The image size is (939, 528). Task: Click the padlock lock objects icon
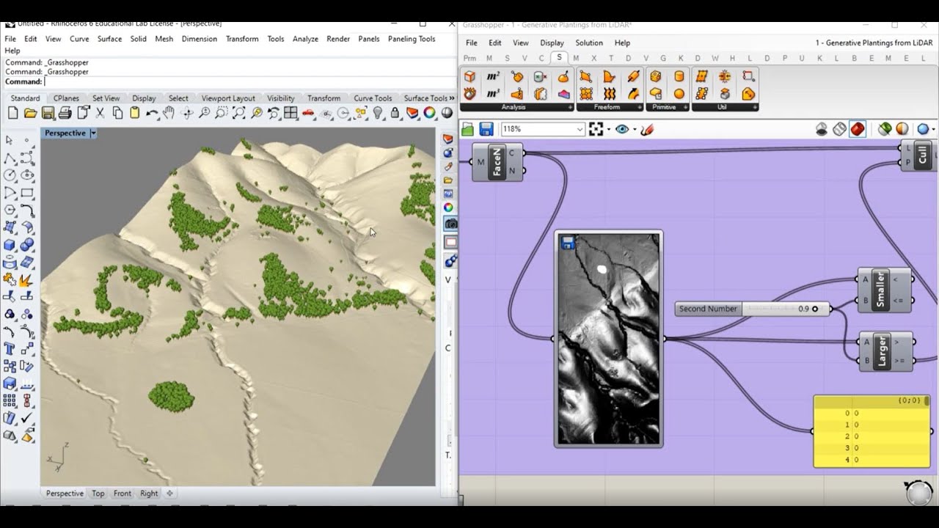[395, 113]
